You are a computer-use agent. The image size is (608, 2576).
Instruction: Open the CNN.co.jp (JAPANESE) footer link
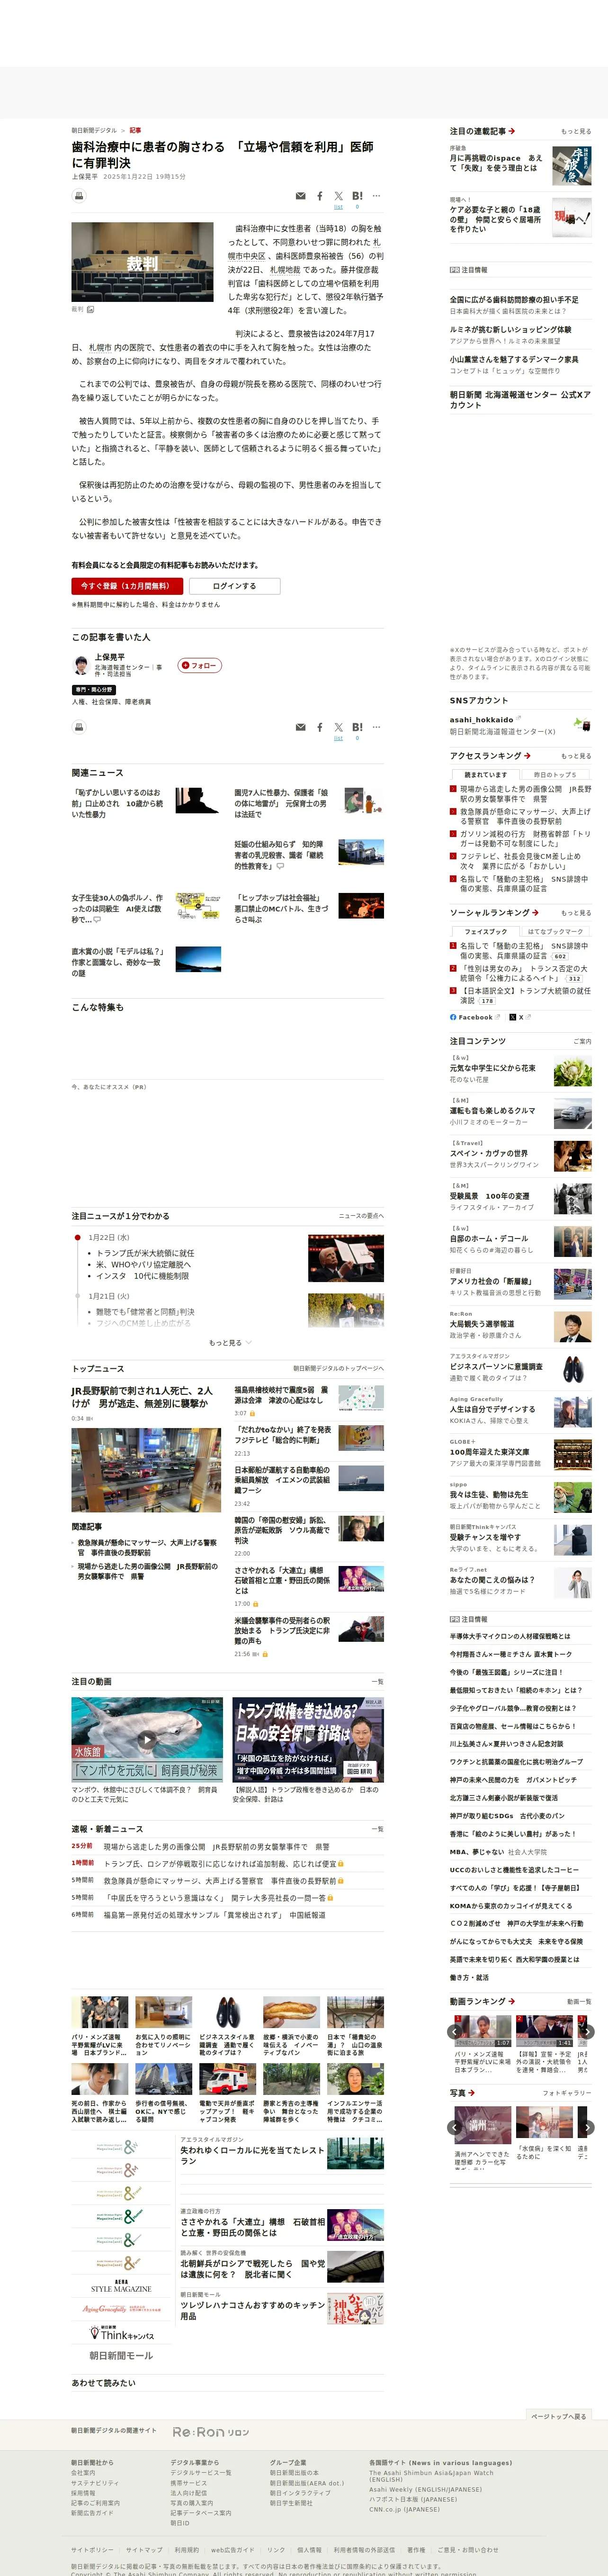404,2508
